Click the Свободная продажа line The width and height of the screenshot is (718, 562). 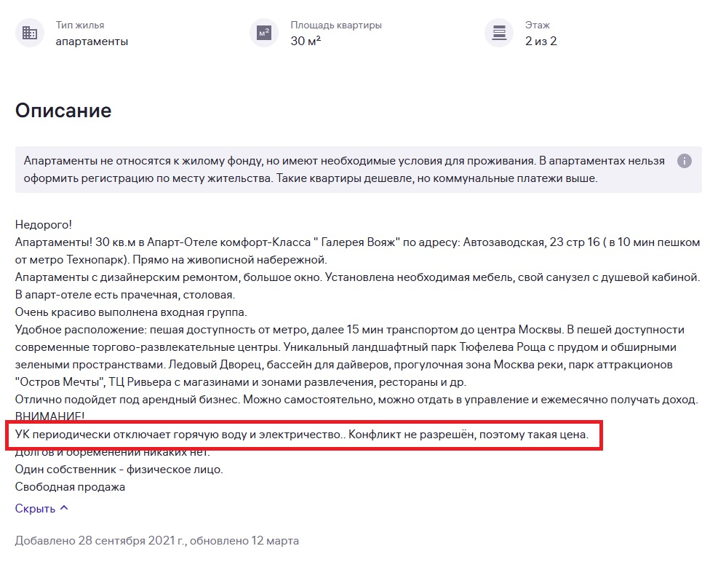tap(70, 487)
